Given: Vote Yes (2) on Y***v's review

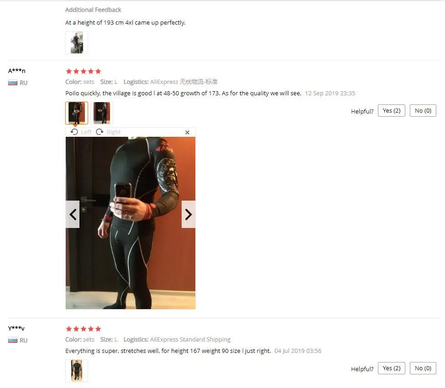Looking at the screenshot, I should pyautogui.click(x=392, y=368).
